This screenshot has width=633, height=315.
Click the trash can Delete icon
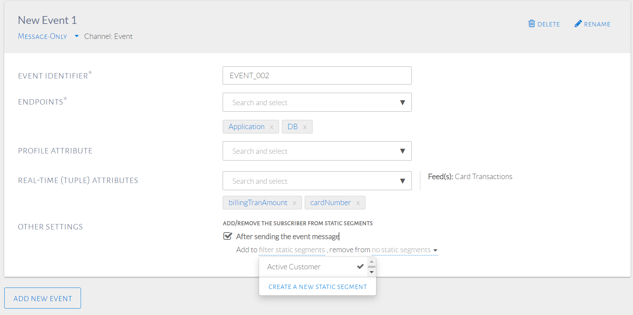pos(531,24)
